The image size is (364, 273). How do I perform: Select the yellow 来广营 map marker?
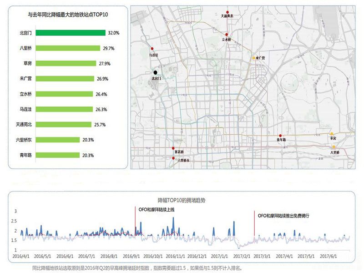tap(254, 58)
